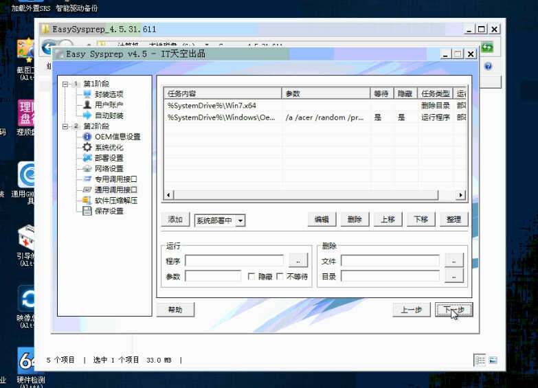The height and width of the screenshot is (388, 538).
Task: Click right arrow of task list scrollbar
Action: tap(461, 195)
